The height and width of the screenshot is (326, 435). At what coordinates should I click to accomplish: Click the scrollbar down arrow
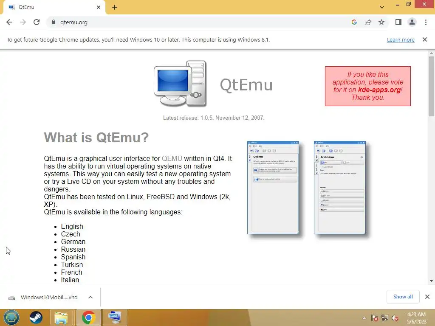tap(431, 281)
